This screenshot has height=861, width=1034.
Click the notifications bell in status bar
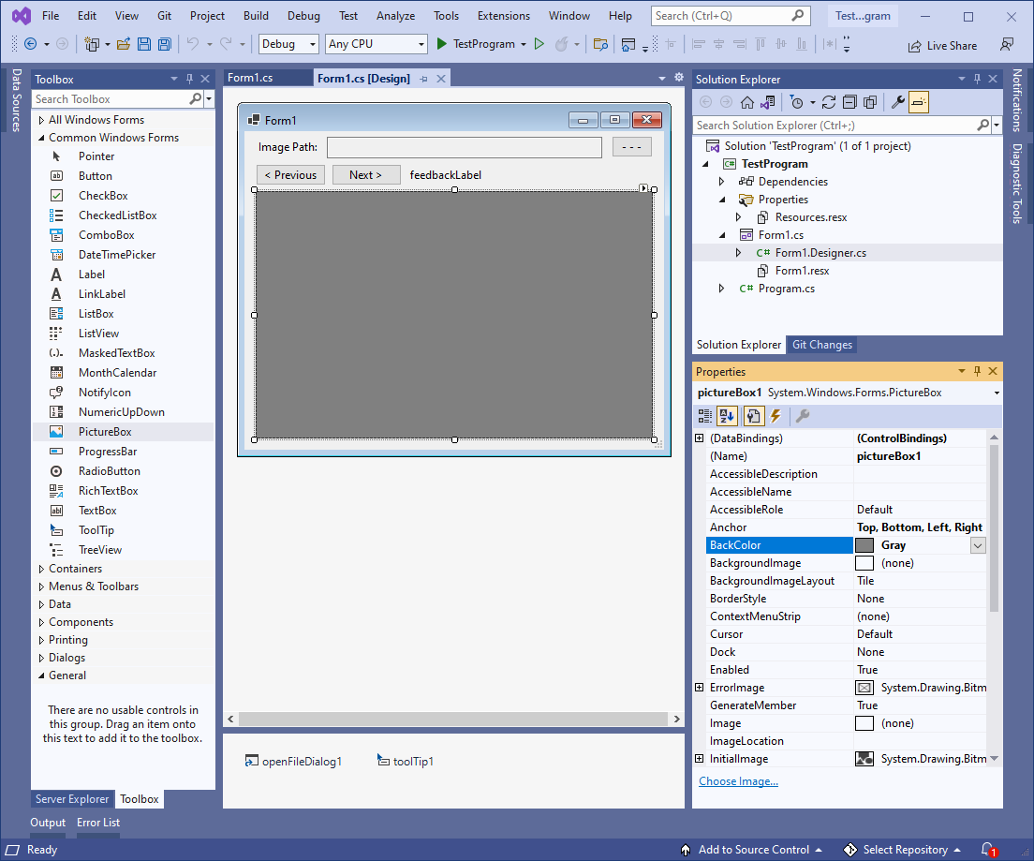pyautogui.click(x=988, y=849)
